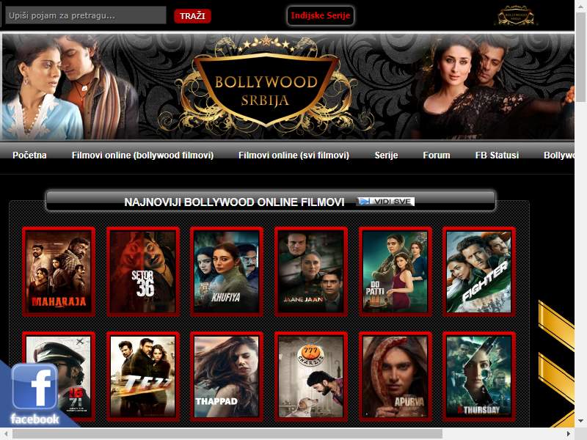
Task: Click the scroll down arrow on the vertical scrollbar
Action: coord(580,421)
